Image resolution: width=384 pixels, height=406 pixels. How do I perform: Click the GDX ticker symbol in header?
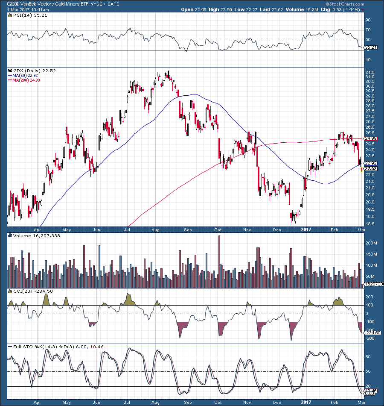point(13,4)
